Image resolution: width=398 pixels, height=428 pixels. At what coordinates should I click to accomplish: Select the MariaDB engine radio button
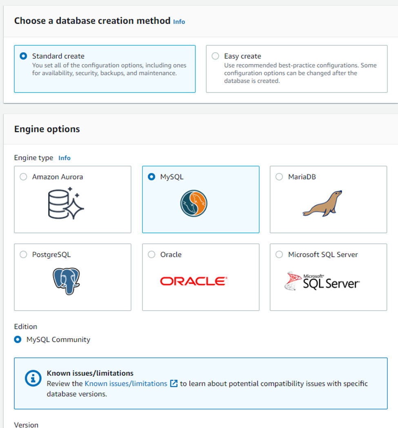279,177
